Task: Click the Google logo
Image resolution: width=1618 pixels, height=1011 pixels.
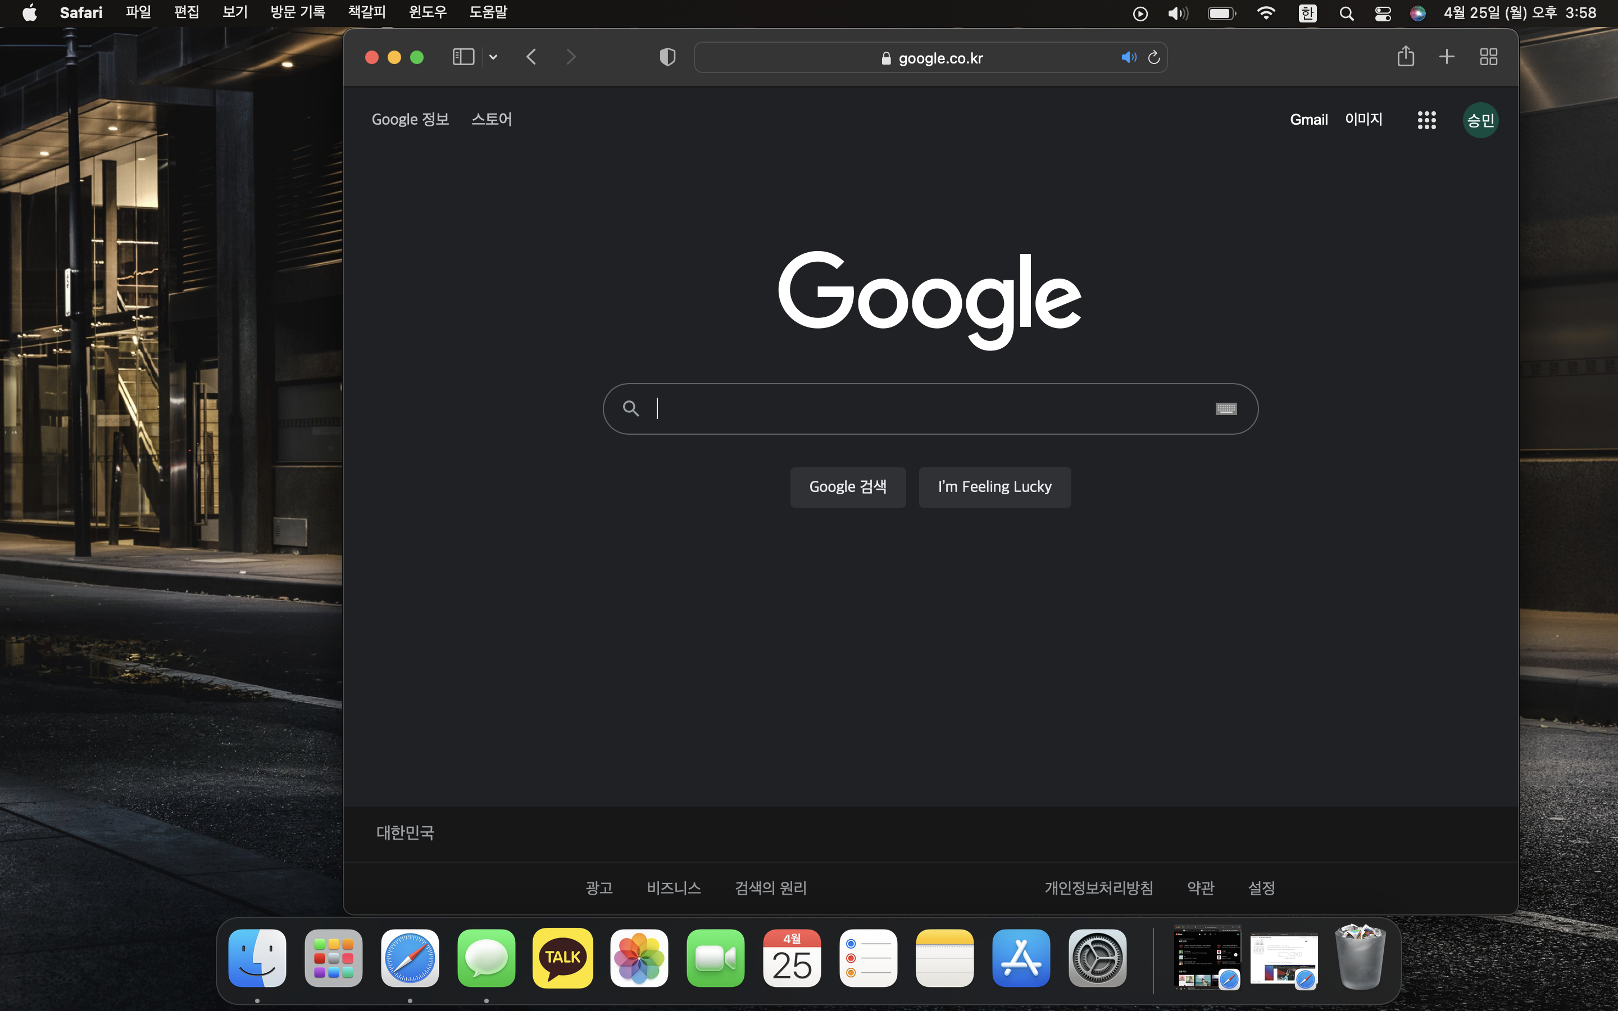Action: pyautogui.click(x=930, y=300)
